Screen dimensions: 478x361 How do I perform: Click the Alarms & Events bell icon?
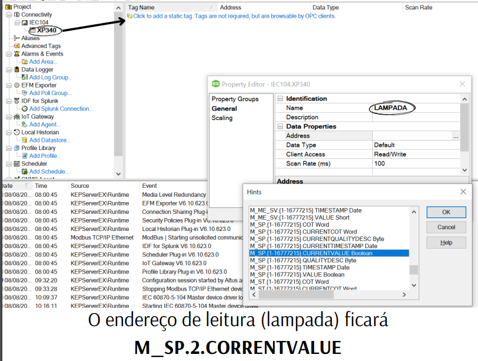click(x=17, y=54)
